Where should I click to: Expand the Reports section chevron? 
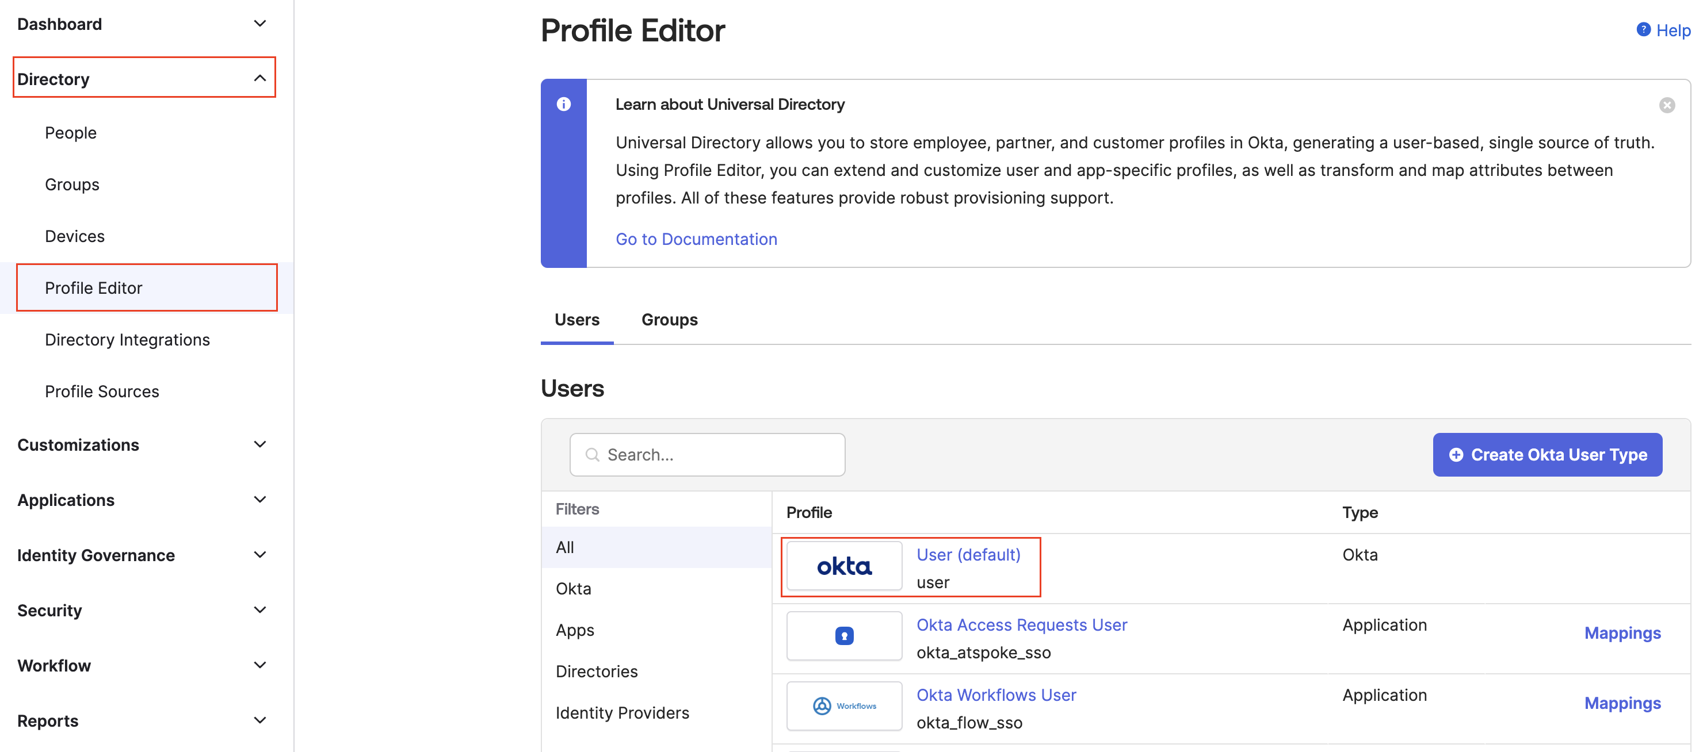point(260,720)
